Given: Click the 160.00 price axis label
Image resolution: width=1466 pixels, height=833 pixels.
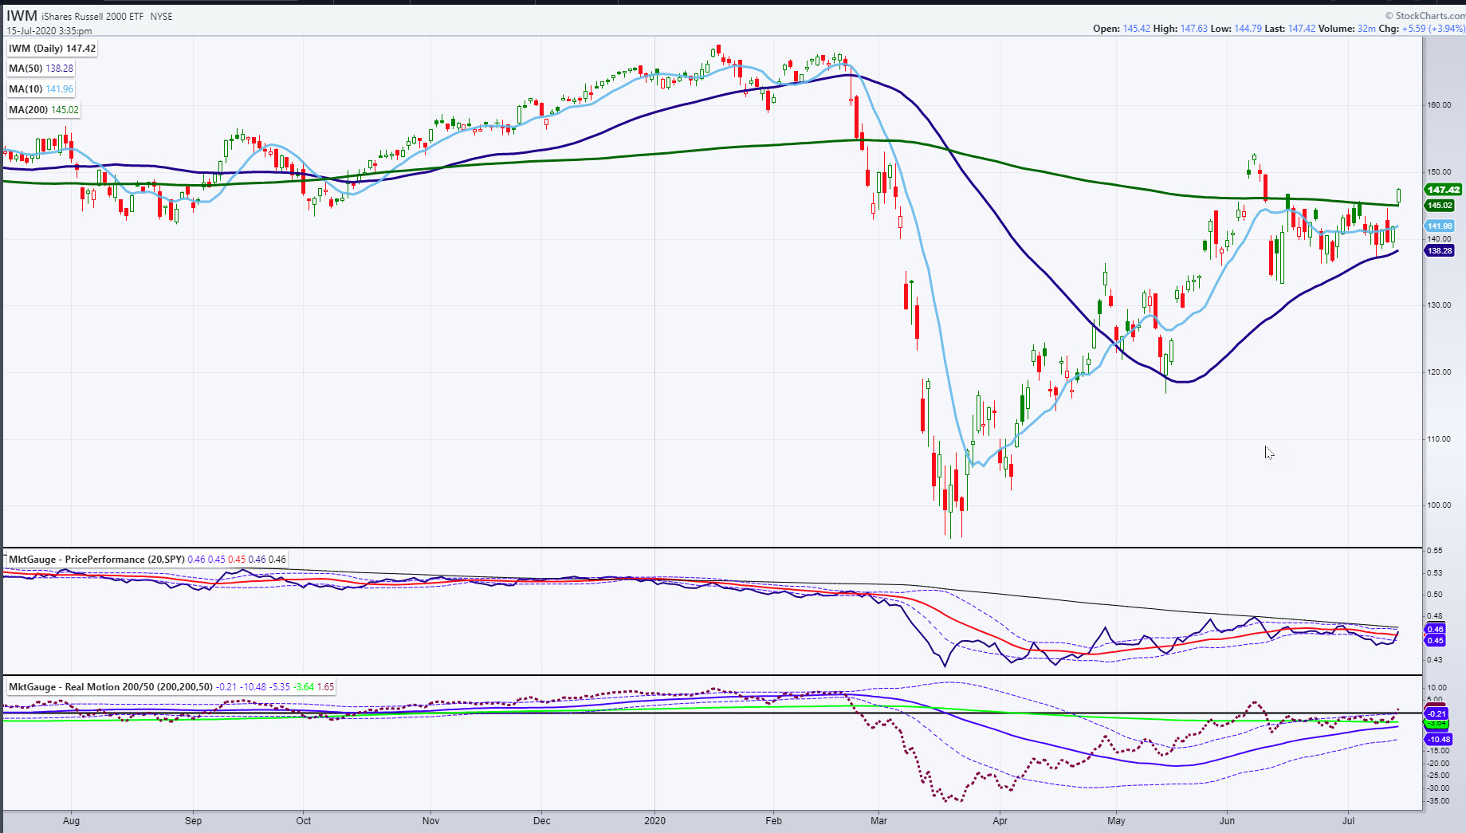Looking at the screenshot, I should point(1439,105).
